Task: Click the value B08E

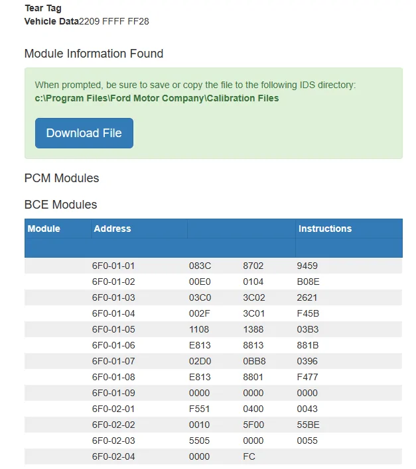Action: point(308,282)
